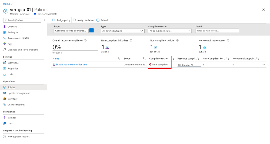Click info icon beside Non-compliant initiatives
270x144 pixels.
(131, 40)
